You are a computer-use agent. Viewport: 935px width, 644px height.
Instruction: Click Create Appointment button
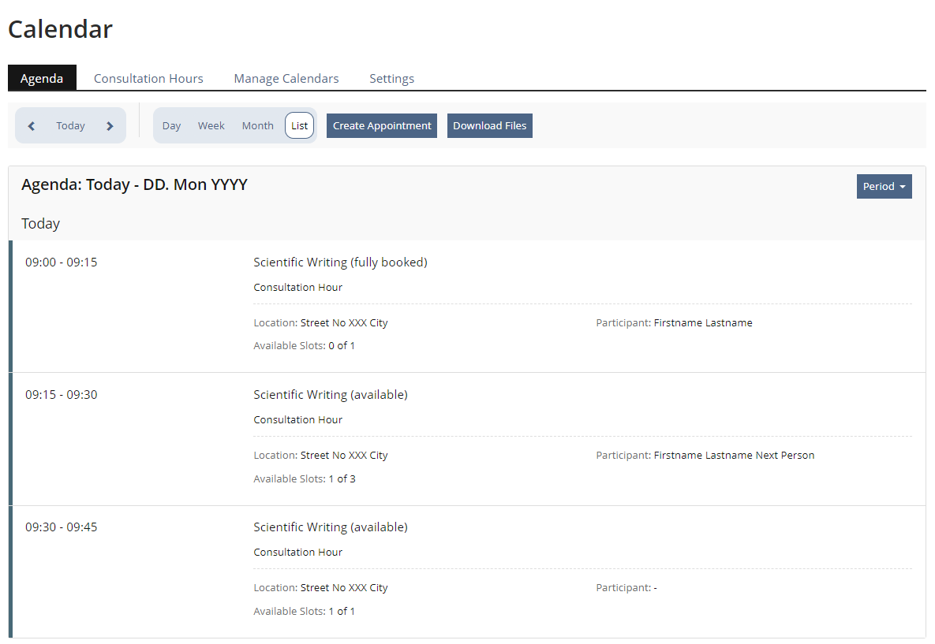382,126
